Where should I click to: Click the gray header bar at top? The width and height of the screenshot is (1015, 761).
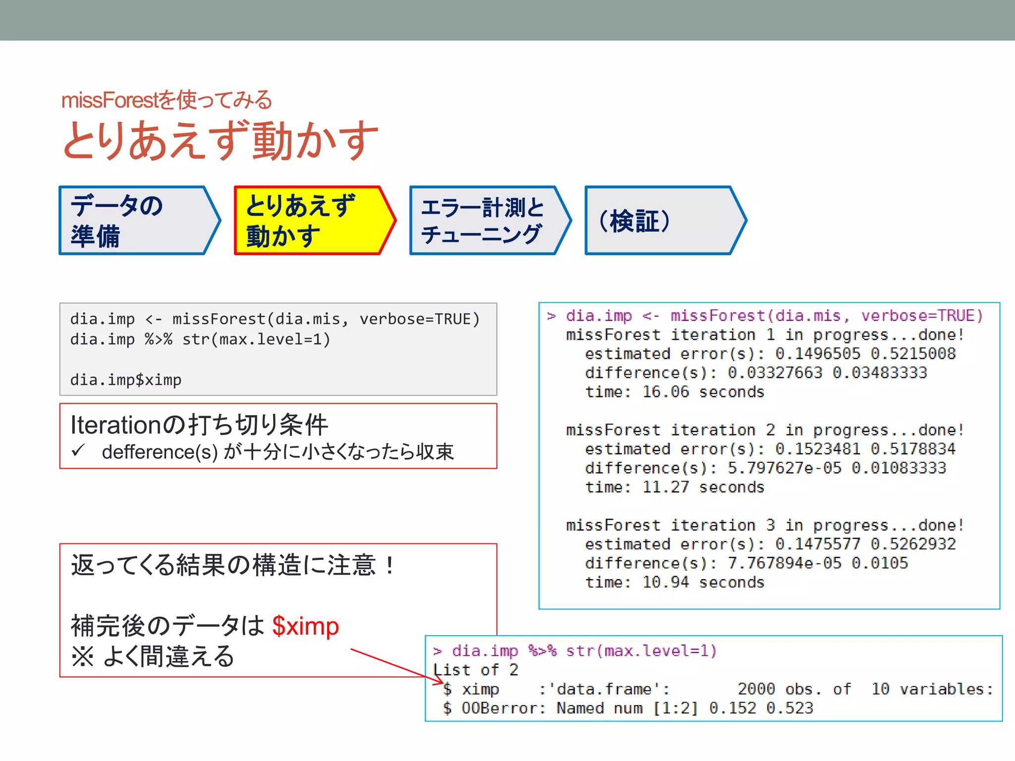click(x=507, y=20)
